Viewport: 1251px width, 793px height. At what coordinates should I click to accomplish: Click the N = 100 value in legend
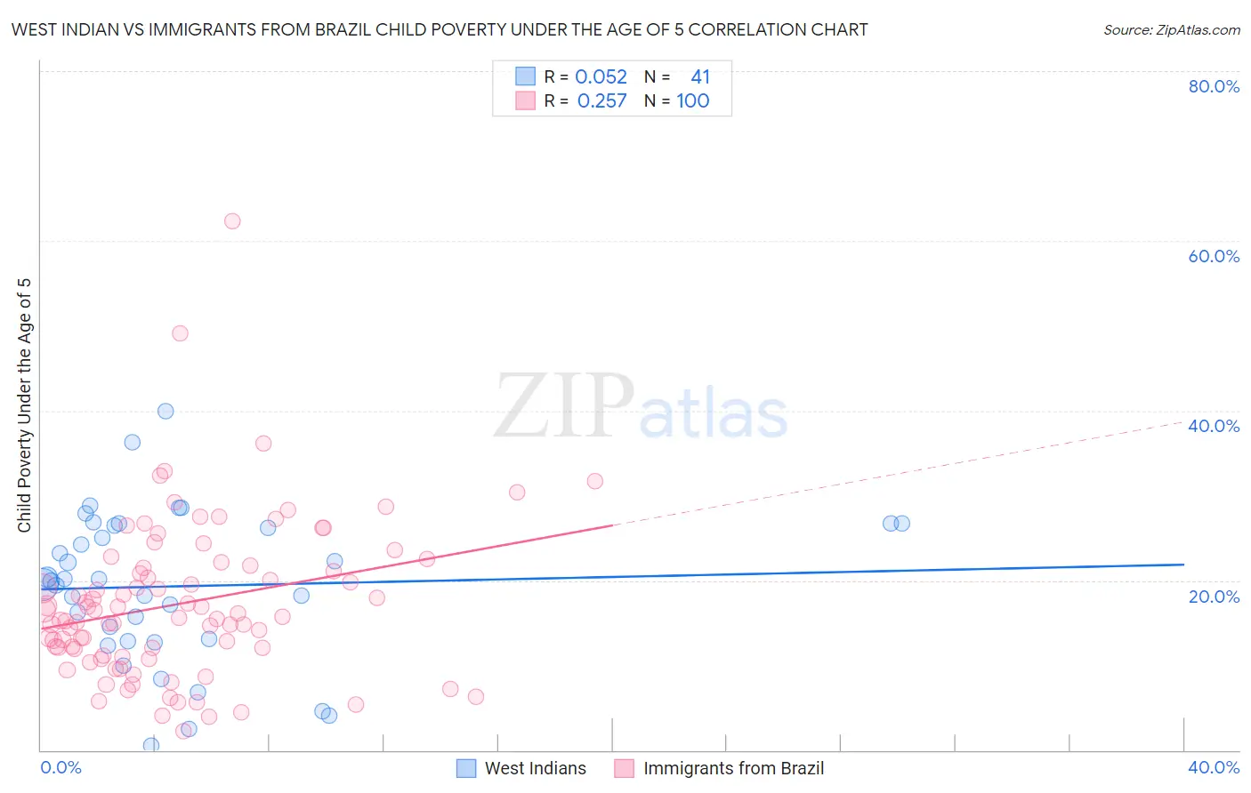692,100
